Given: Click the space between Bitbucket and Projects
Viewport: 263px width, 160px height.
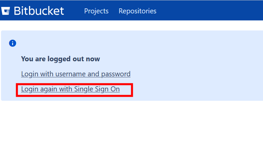Looking at the screenshot, I should [x=74, y=11].
